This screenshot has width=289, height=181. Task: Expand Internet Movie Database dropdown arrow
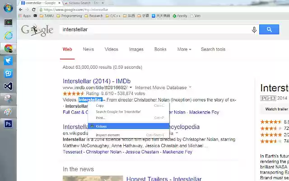coord(190,87)
